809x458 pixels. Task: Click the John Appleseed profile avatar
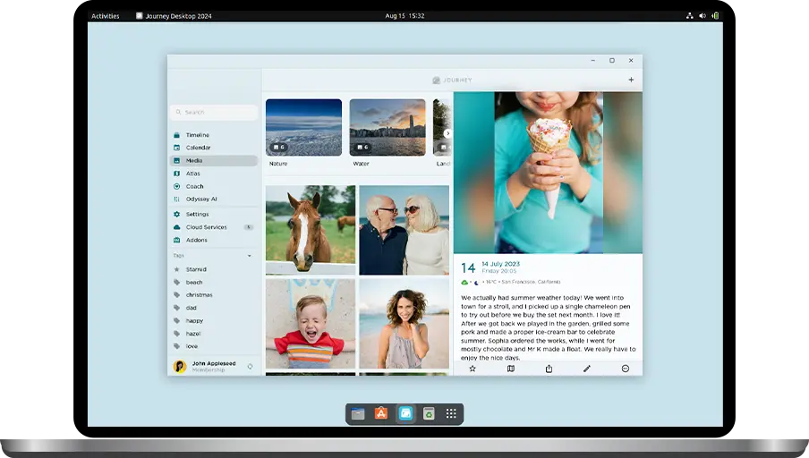180,366
